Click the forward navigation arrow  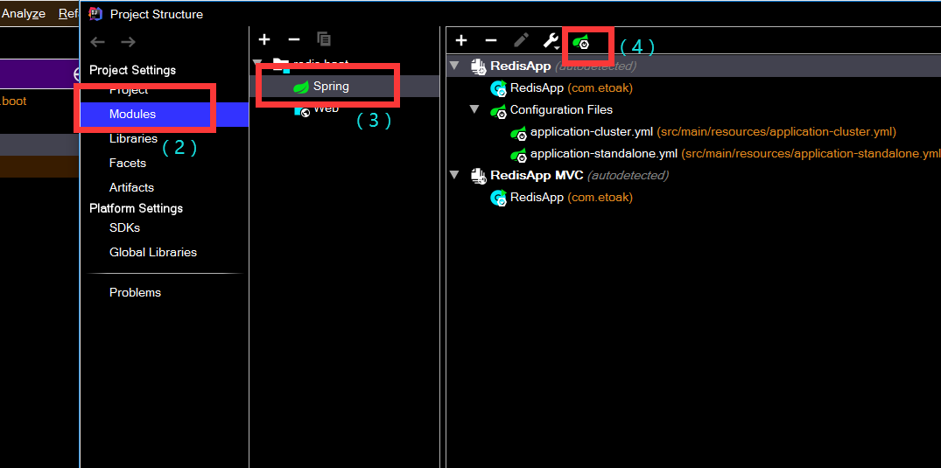(128, 42)
